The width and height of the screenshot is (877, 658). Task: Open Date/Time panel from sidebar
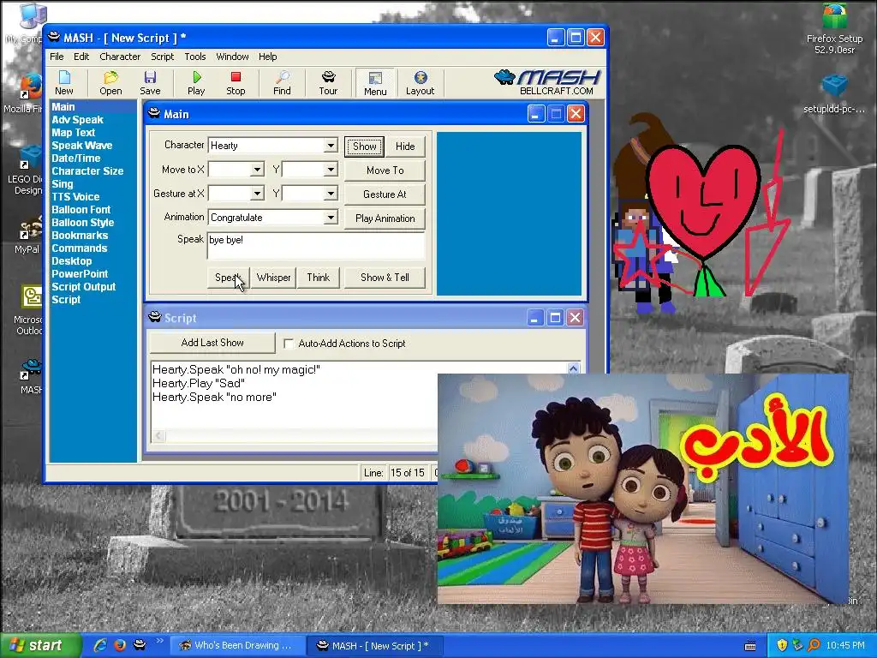pos(75,159)
